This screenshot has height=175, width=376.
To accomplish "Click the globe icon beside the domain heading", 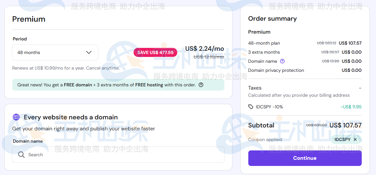I will 16,117.
